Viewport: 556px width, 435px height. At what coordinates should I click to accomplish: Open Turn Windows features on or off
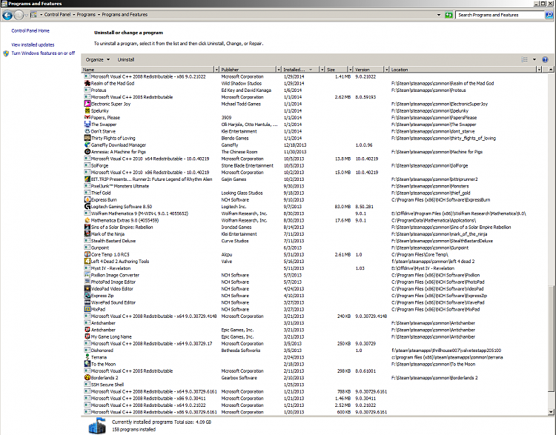(x=43, y=53)
